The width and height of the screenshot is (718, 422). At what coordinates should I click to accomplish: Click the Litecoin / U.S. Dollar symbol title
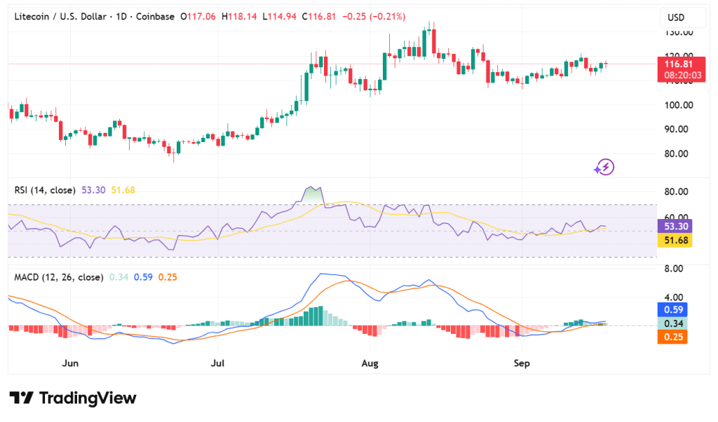click(x=62, y=17)
